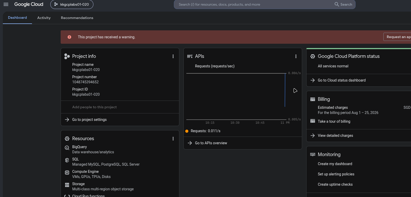This screenshot has width=411, height=197.
Task: Click Set up alerting policies
Action: (x=336, y=174)
